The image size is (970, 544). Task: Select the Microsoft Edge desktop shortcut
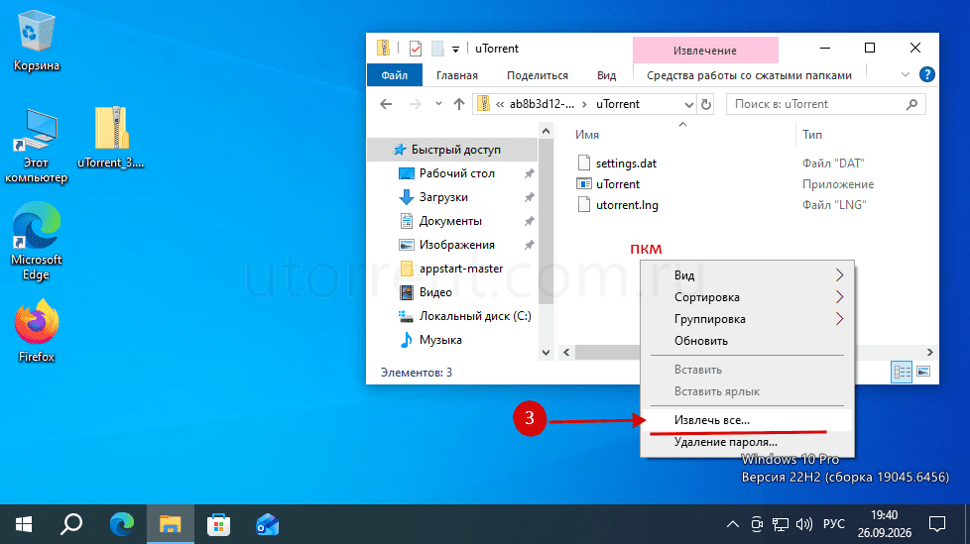37,241
